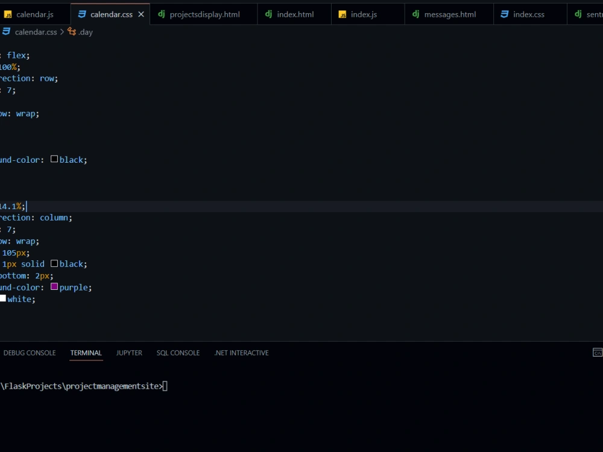
Task: Click the first 'wrap;' value
Action: pyautogui.click(x=28, y=114)
